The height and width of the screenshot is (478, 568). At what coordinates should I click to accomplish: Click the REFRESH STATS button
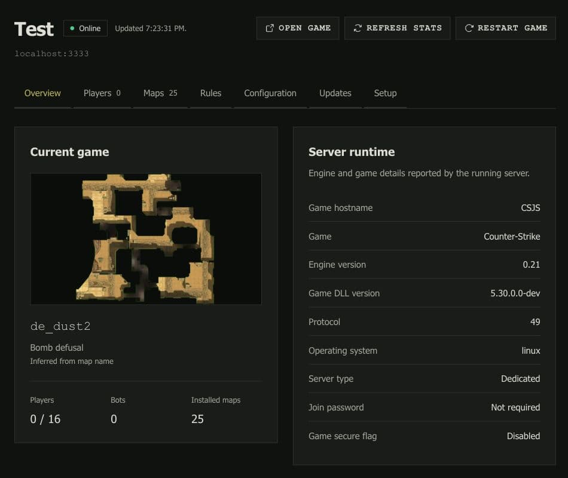[x=398, y=28]
